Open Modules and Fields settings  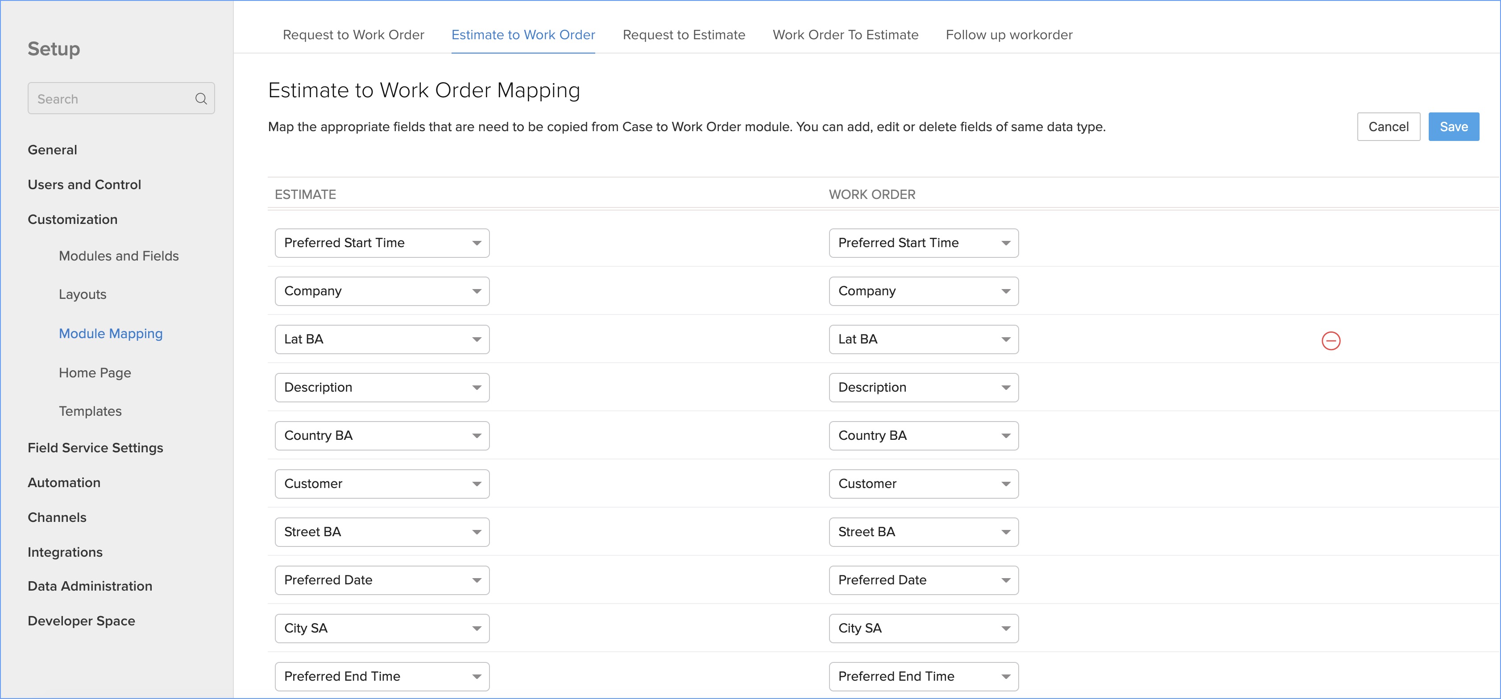(118, 256)
